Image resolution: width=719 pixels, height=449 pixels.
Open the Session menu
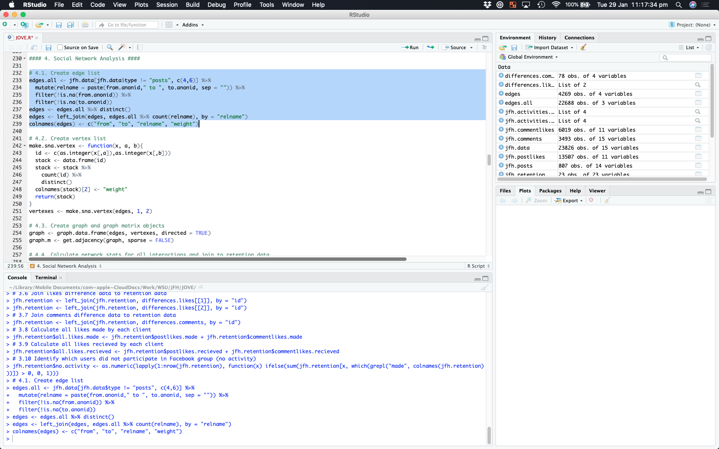click(166, 5)
